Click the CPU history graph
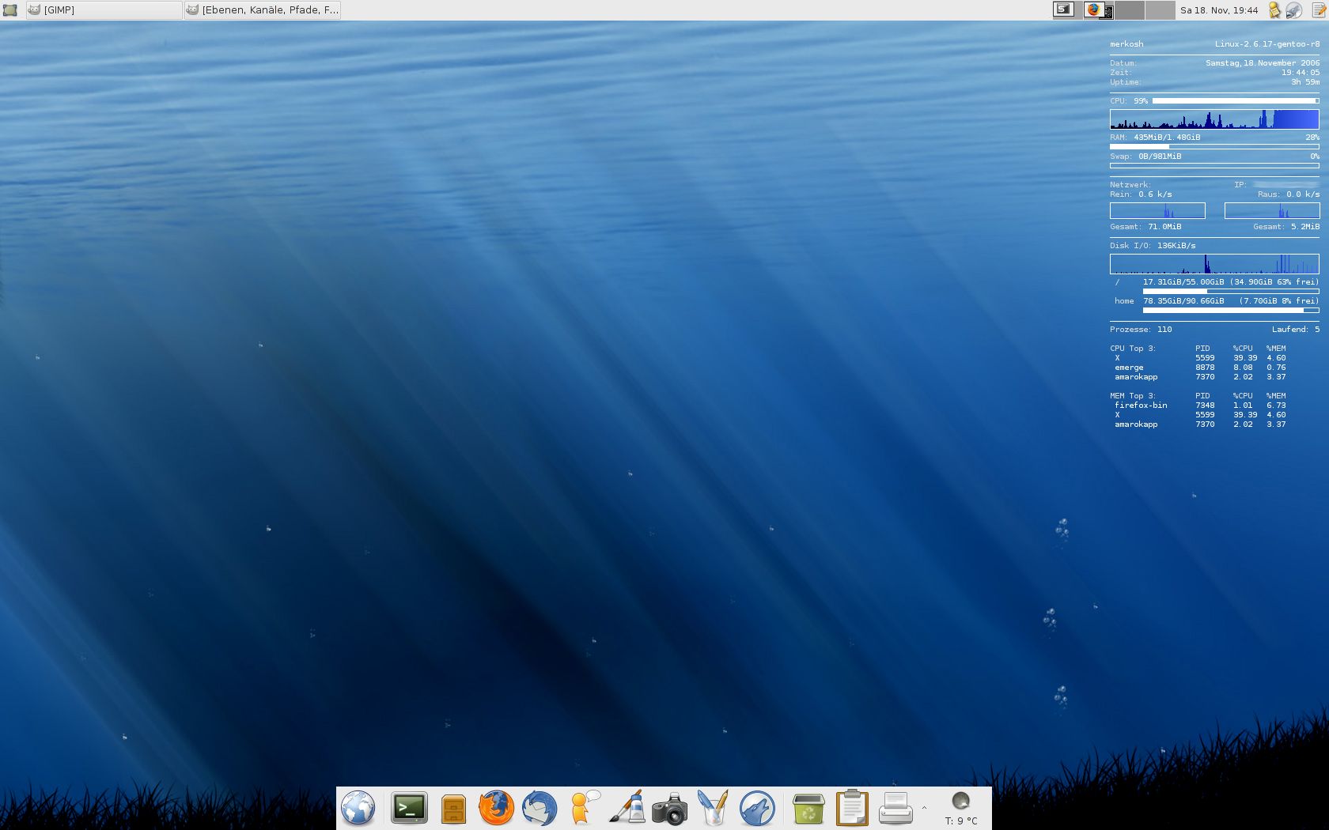Screen dimensions: 1329x830 [1214, 119]
